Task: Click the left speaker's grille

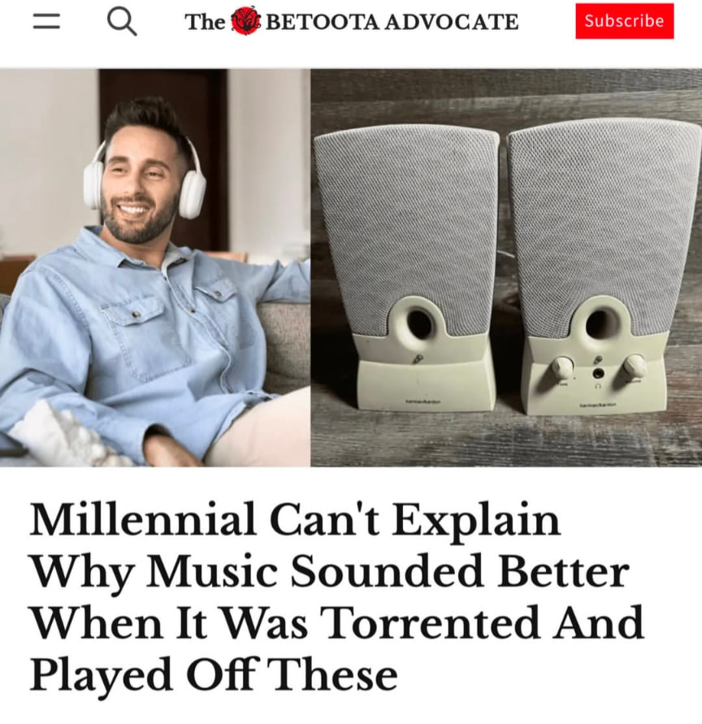Action: (406, 226)
